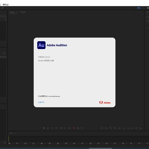Screen dimensions: 149x149
Task: Click the '内部版本 22.5.0.51' version text
Action: click(x=44, y=57)
